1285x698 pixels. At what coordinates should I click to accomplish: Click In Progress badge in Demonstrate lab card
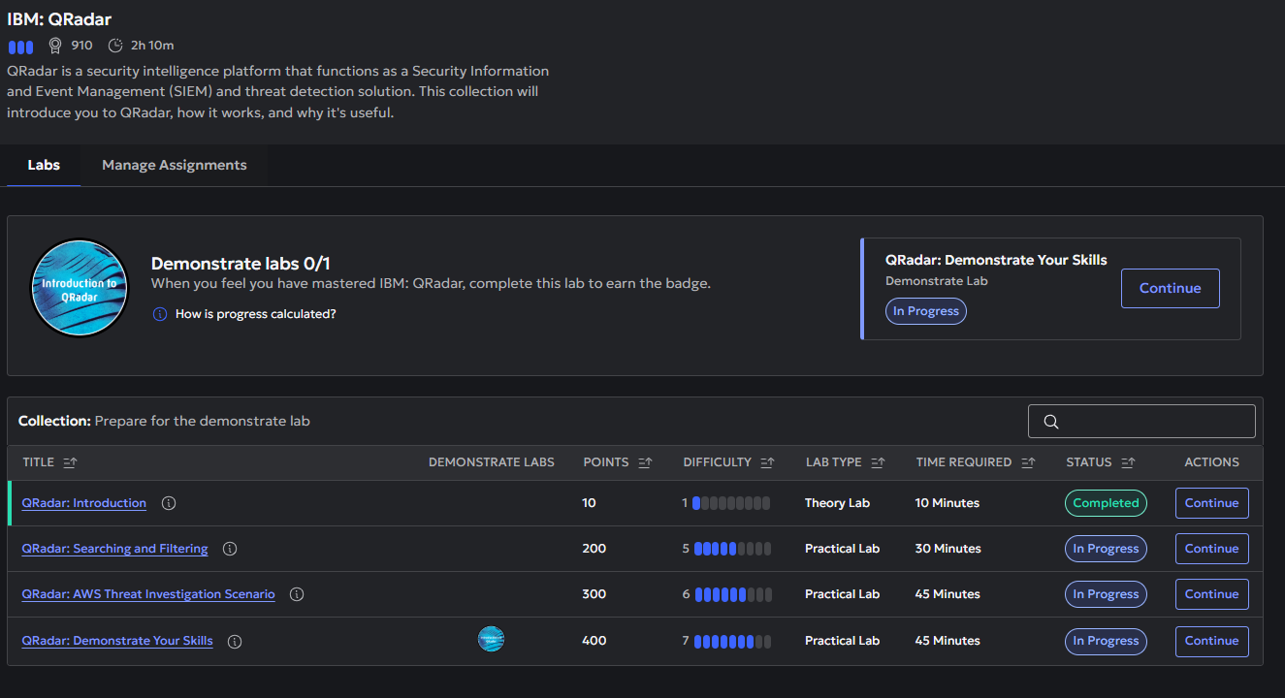(x=926, y=311)
